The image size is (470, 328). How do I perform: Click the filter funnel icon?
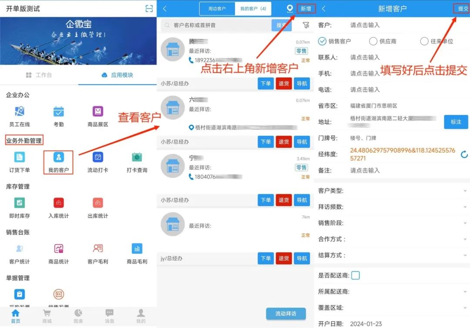(306, 25)
